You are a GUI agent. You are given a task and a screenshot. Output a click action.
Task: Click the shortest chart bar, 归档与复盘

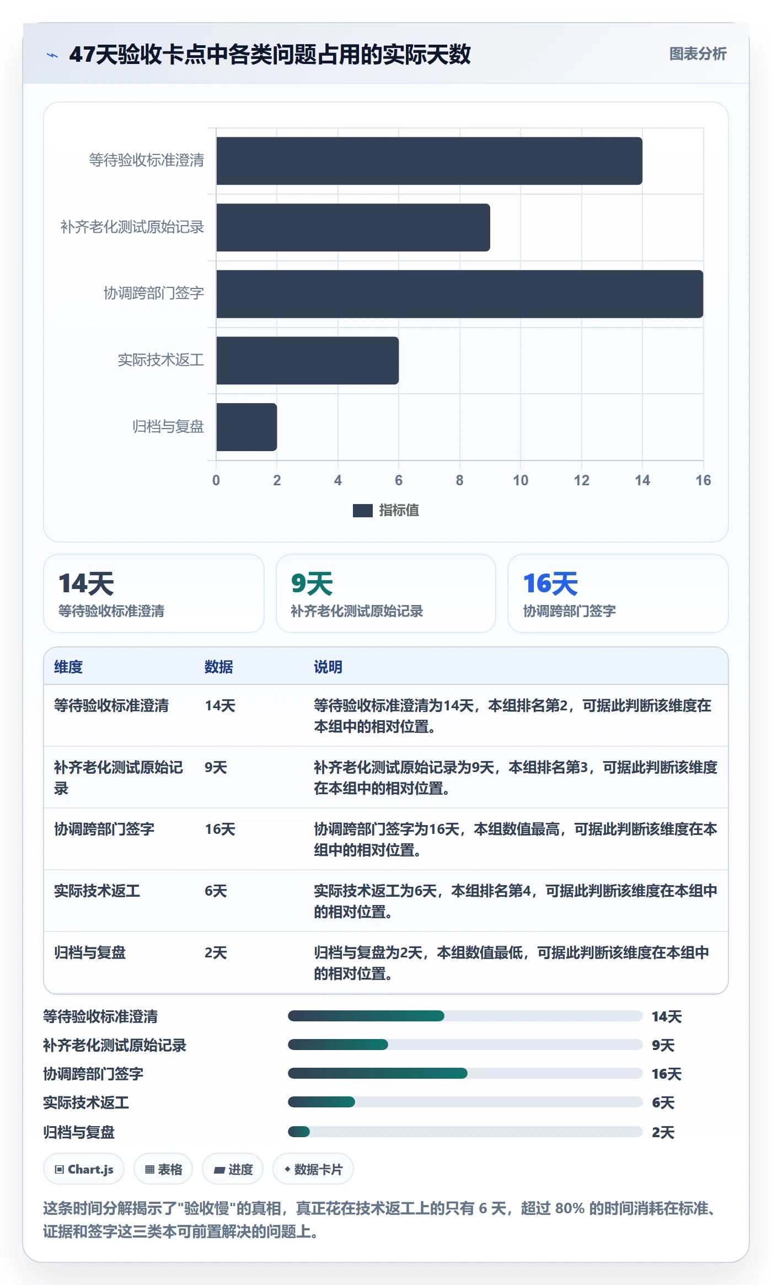246,427
